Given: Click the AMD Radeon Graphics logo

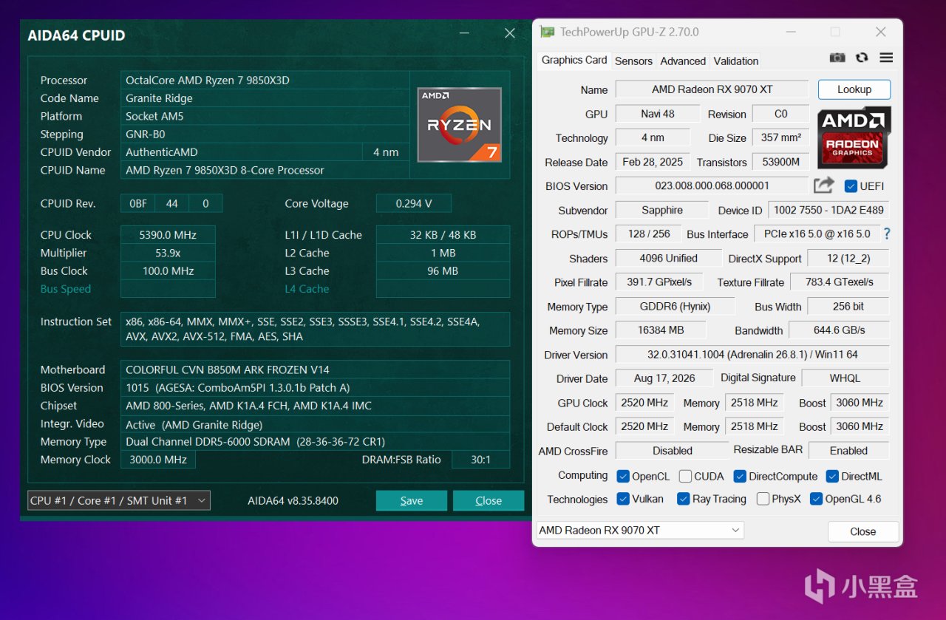Looking at the screenshot, I should [854, 137].
